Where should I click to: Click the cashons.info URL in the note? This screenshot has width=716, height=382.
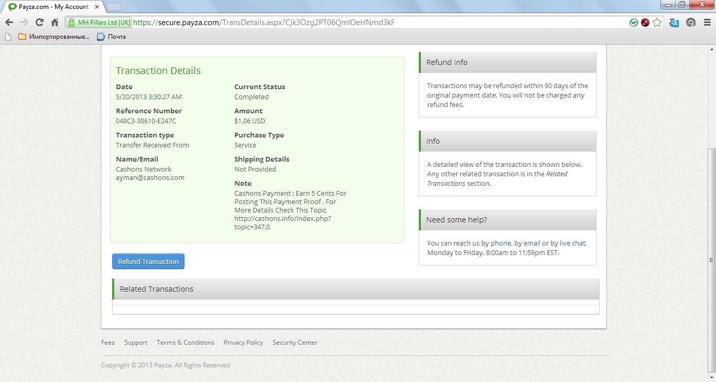[x=283, y=223]
